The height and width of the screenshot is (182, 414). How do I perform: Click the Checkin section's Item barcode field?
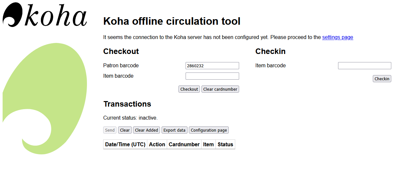364,66
